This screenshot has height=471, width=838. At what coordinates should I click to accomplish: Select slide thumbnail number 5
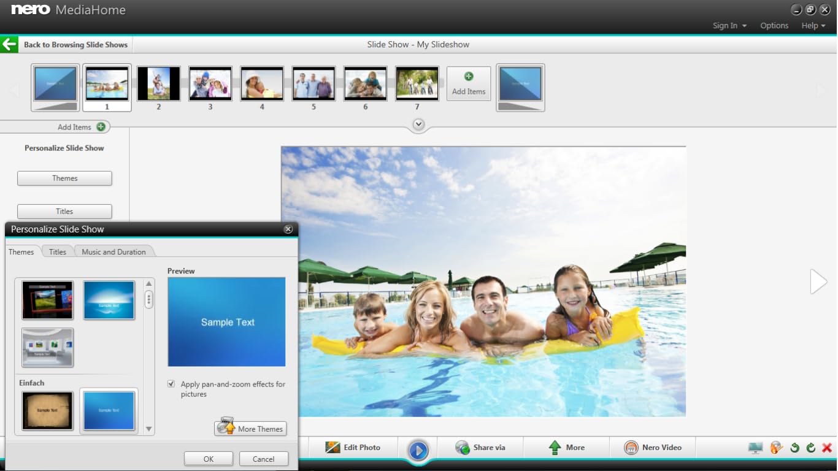(x=313, y=83)
